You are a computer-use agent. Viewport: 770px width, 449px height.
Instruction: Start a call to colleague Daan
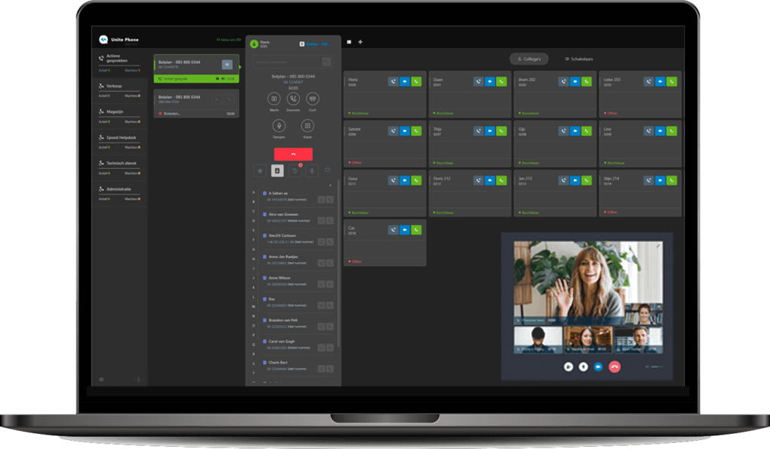(501, 81)
